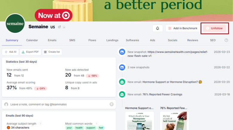Export the summary as PDF
The height and width of the screenshot is (130, 233).
click(x=30, y=52)
